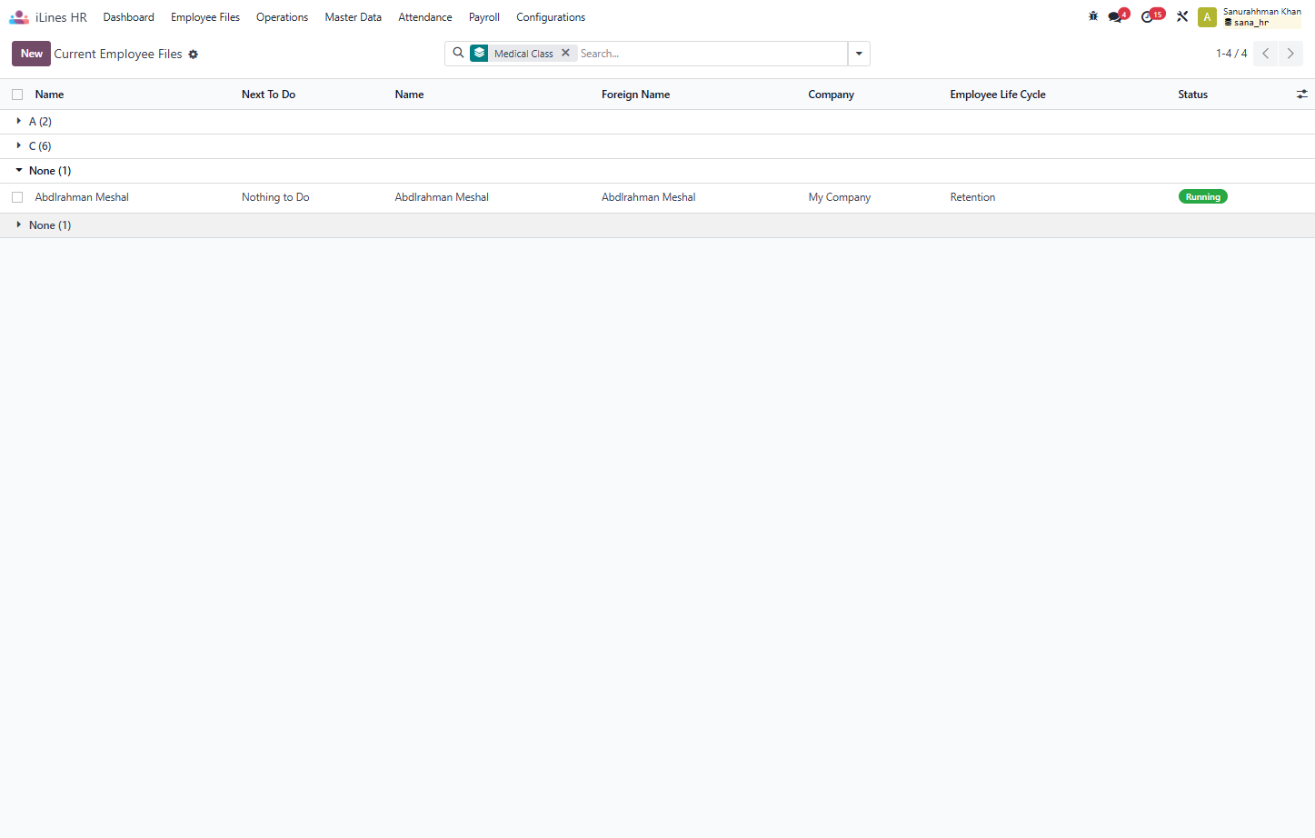The width and height of the screenshot is (1315, 838).
Task: Open the optional columns settings icon
Action: click(x=1301, y=95)
